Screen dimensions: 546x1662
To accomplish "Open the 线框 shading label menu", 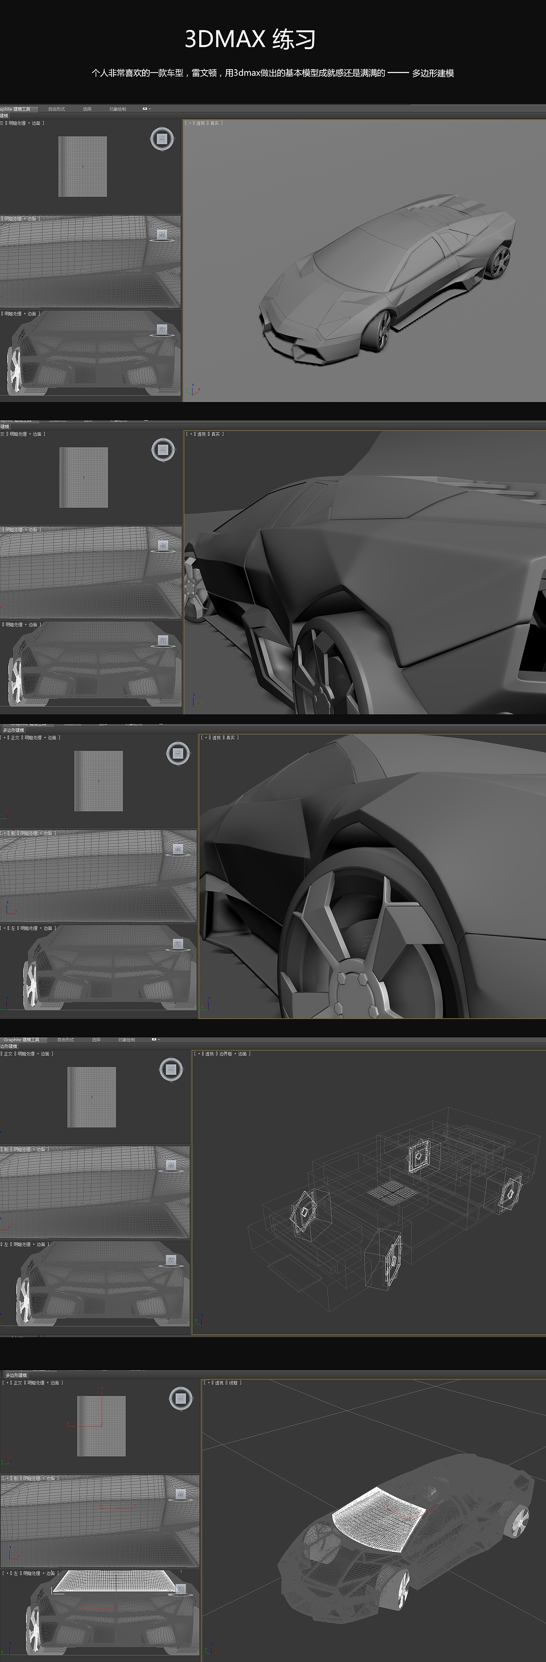I will coord(233,1383).
